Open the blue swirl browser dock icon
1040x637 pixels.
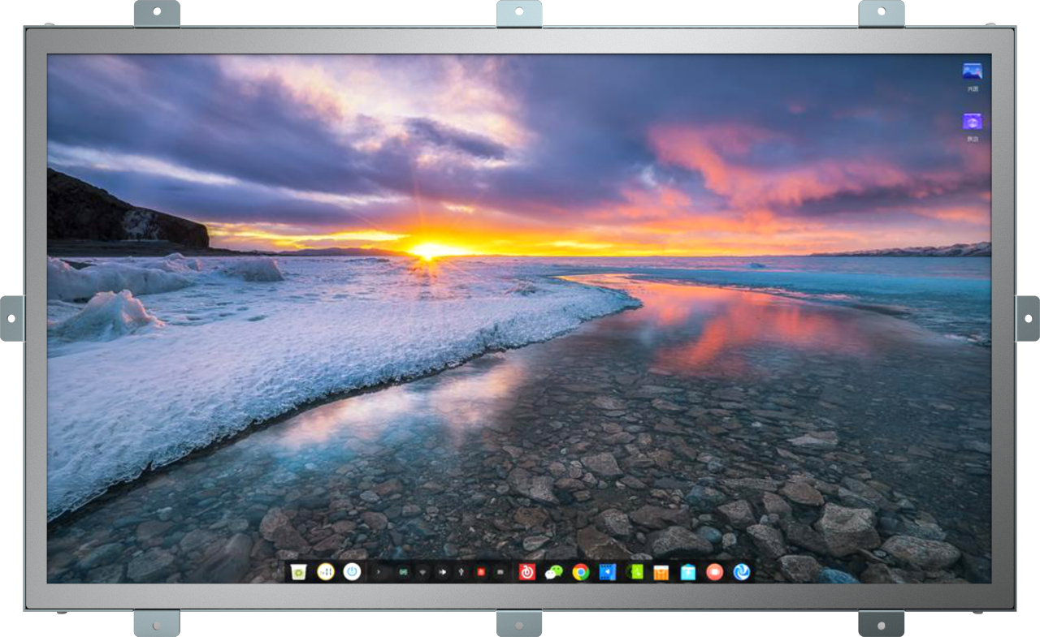coord(742,573)
